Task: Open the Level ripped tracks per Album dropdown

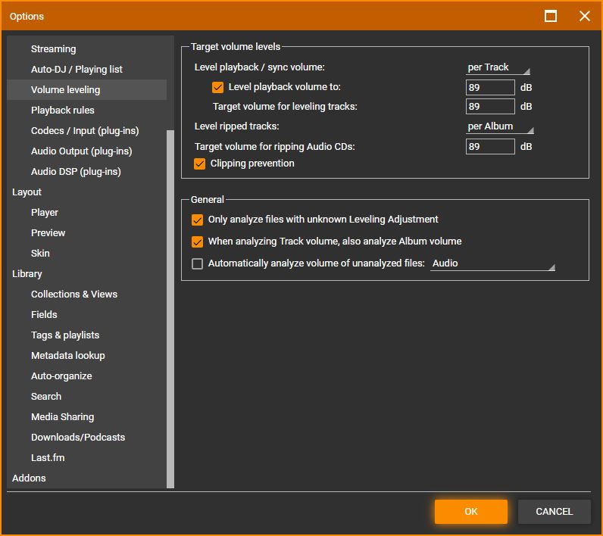Action: pos(499,126)
